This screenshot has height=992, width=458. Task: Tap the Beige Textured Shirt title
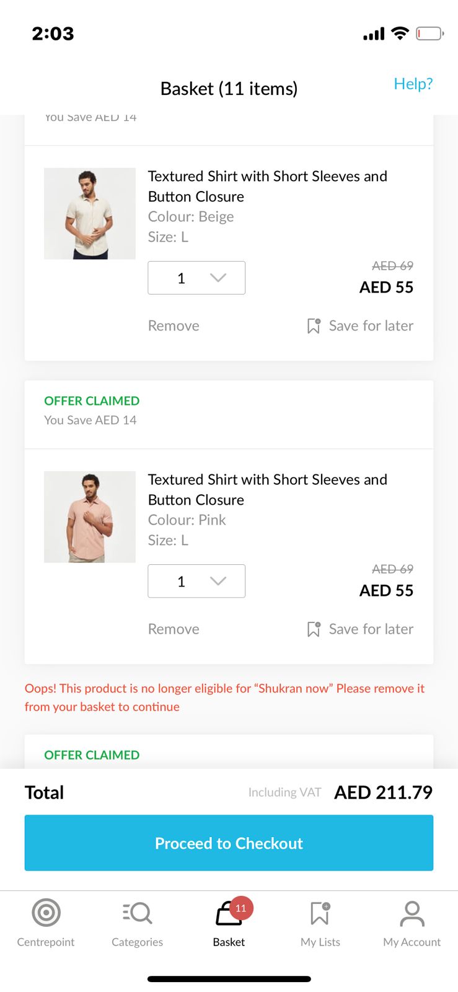pyautogui.click(x=267, y=186)
